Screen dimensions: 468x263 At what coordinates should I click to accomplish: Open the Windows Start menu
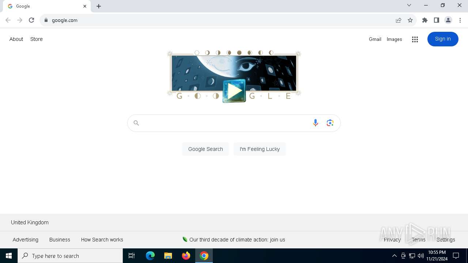click(9, 256)
